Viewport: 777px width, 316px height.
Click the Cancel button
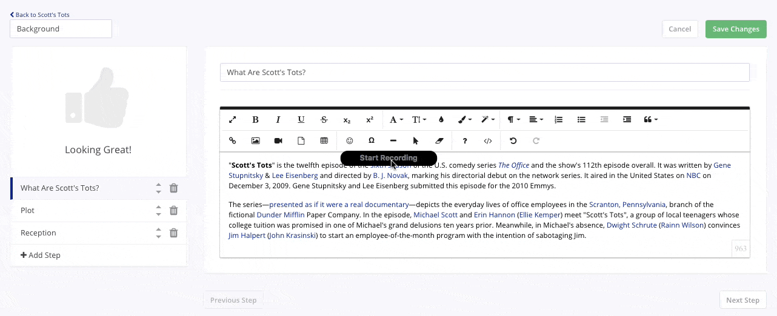click(680, 29)
